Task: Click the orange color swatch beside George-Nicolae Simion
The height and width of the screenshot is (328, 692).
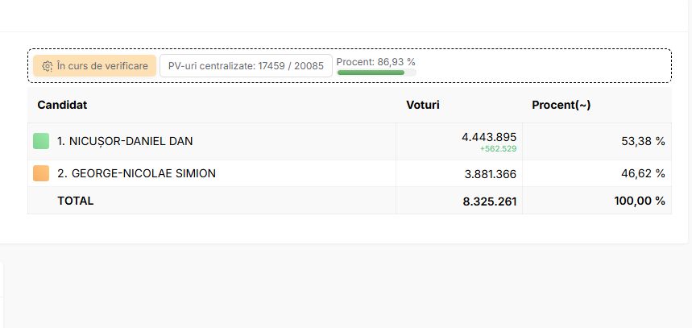Action: (41, 173)
